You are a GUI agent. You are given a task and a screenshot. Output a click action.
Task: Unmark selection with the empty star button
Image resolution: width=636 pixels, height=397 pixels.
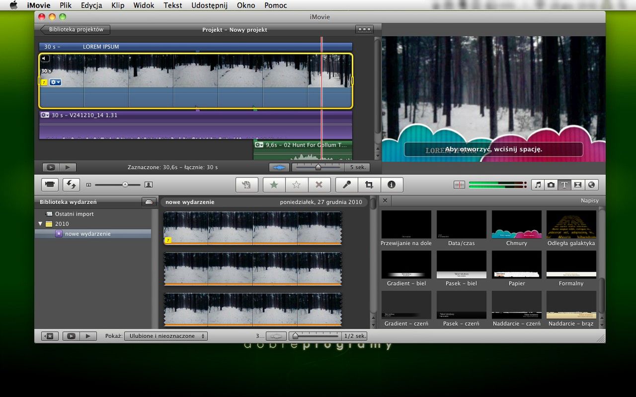pos(296,185)
